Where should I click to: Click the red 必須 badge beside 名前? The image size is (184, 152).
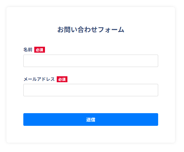click(40, 50)
